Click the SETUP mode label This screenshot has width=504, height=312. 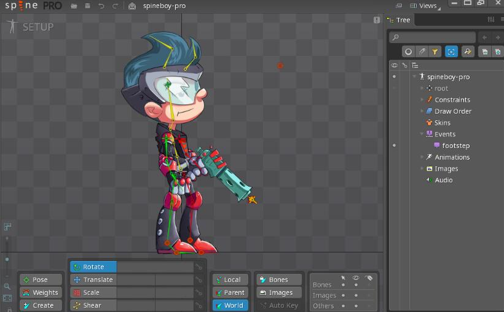coord(37,27)
